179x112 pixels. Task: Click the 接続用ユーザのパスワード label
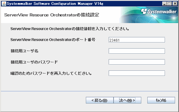34,62
